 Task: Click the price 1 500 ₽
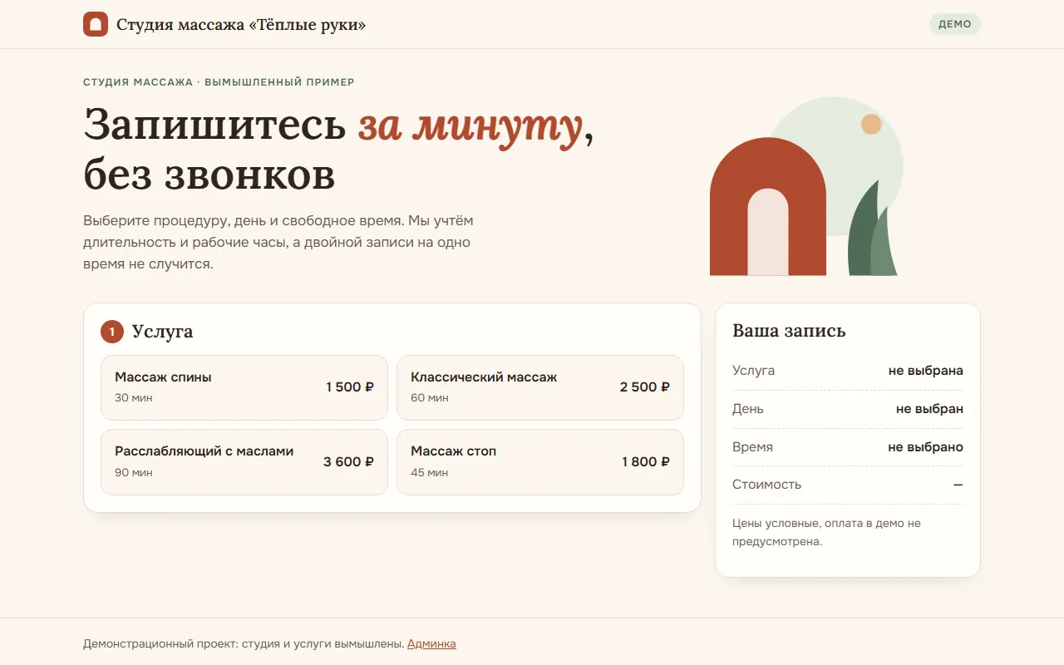(350, 387)
